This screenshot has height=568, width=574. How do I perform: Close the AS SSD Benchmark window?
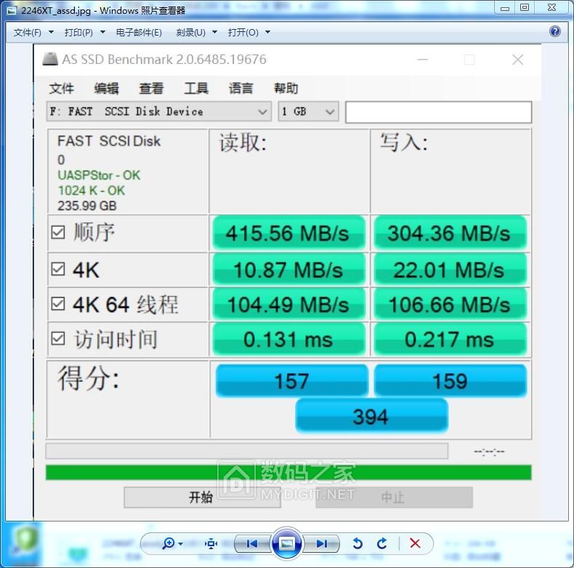pos(517,60)
